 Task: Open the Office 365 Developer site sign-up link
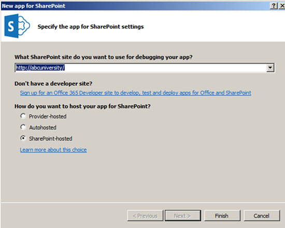pyautogui.click(x=136, y=93)
